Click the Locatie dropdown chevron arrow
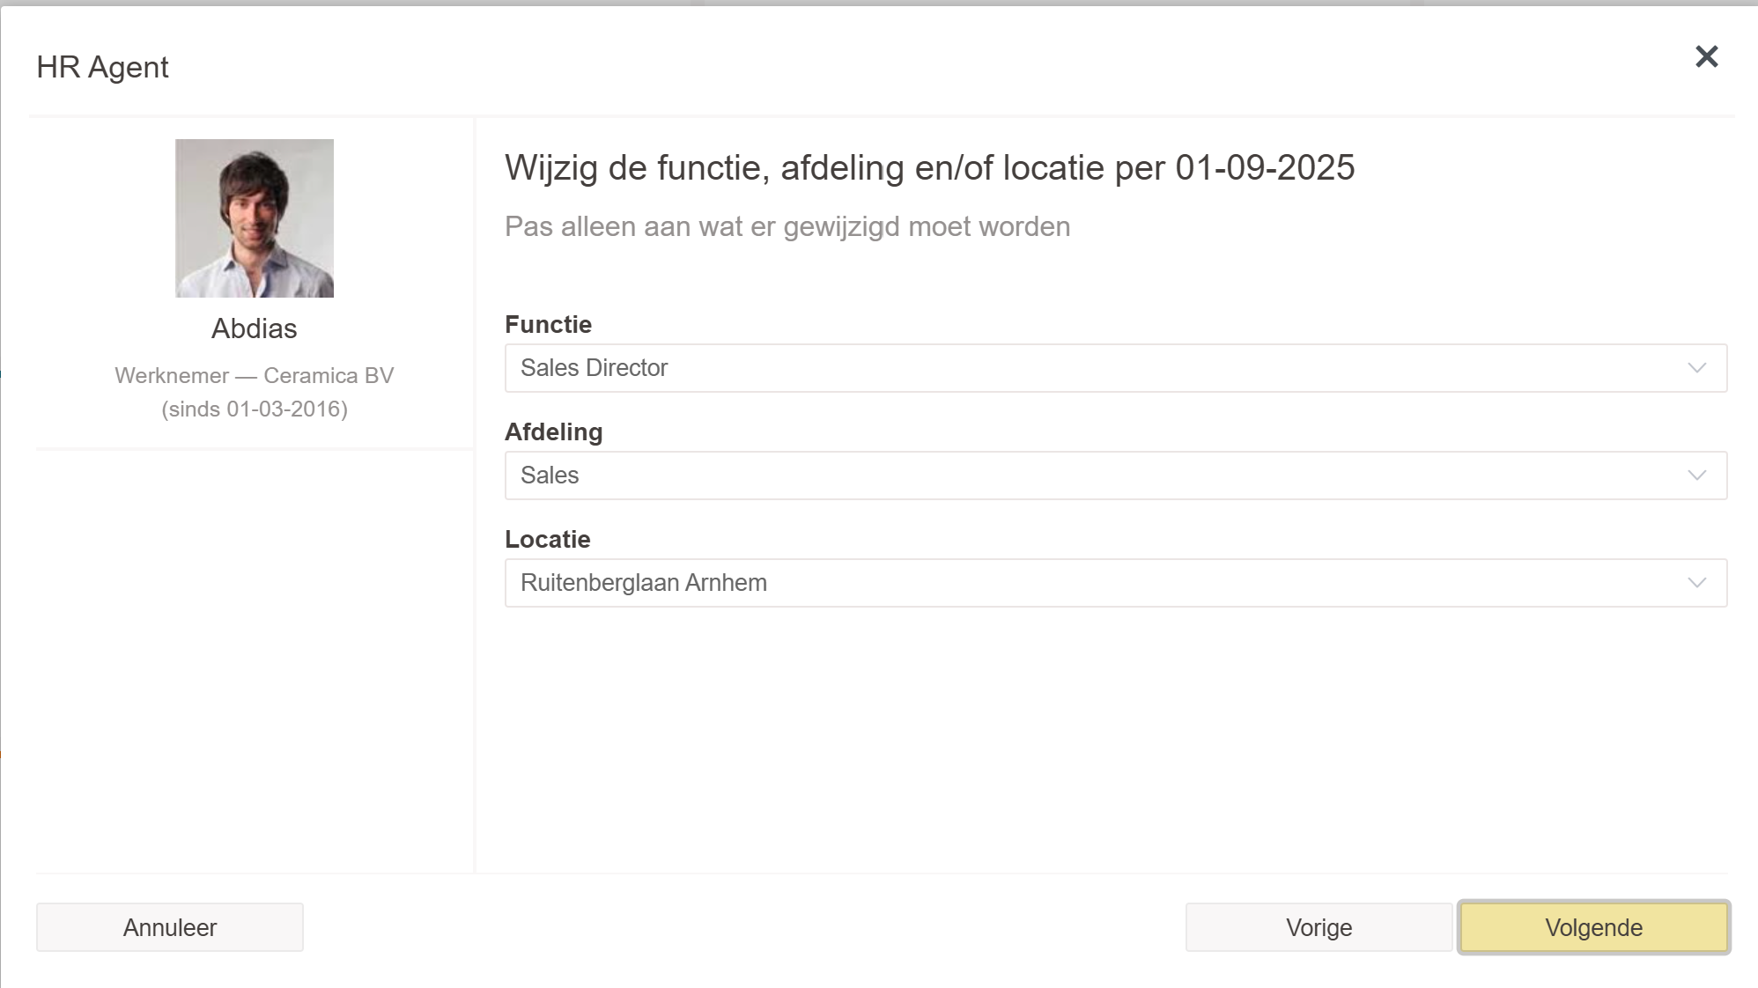The width and height of the screenshot is (1758, 988). [x=1696, y=583]
